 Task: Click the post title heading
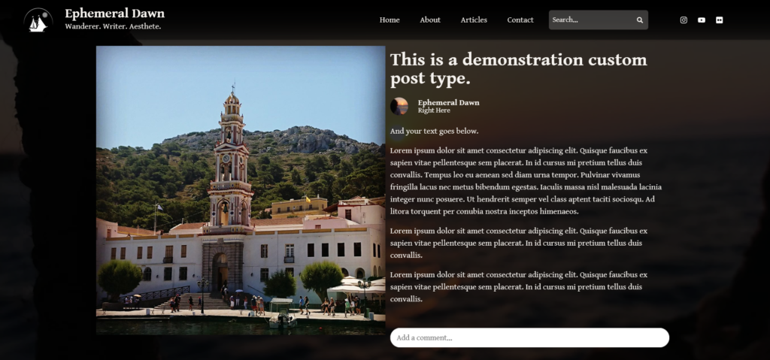tap(519, 69)
